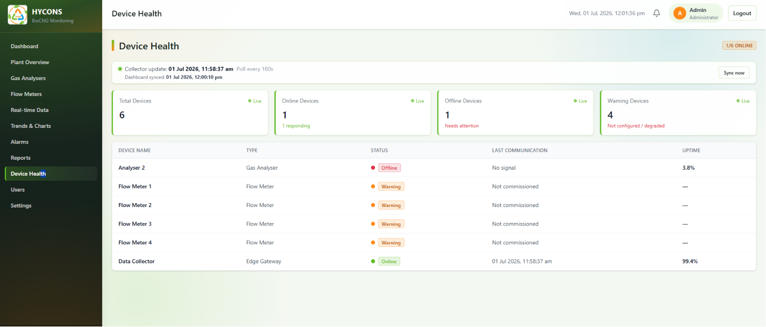Go to Plant Overview
This screenshot has height=327, width=766.
coord(51,62)
